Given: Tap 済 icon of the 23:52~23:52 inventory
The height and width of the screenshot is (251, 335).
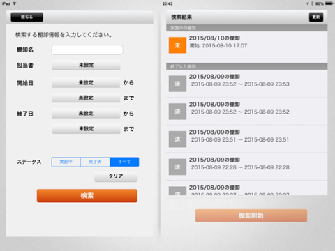Looking at the screenshot, I should tap(177, 112).
